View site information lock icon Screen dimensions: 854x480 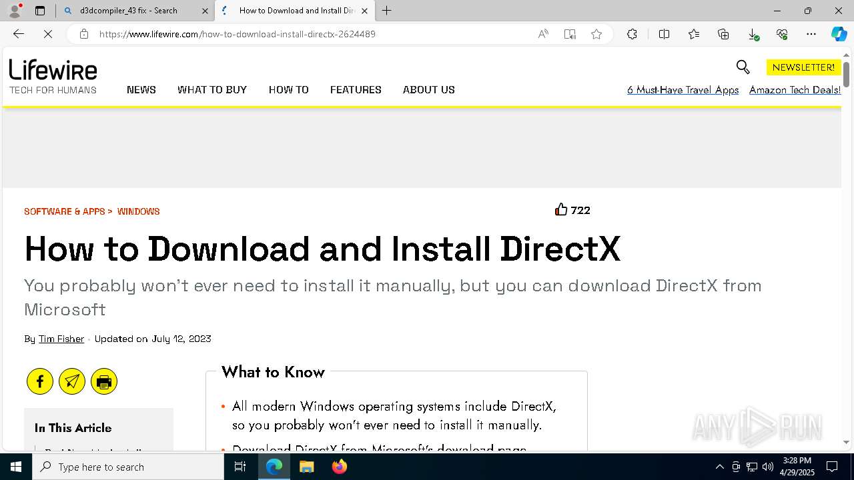[x=84, y=34]
